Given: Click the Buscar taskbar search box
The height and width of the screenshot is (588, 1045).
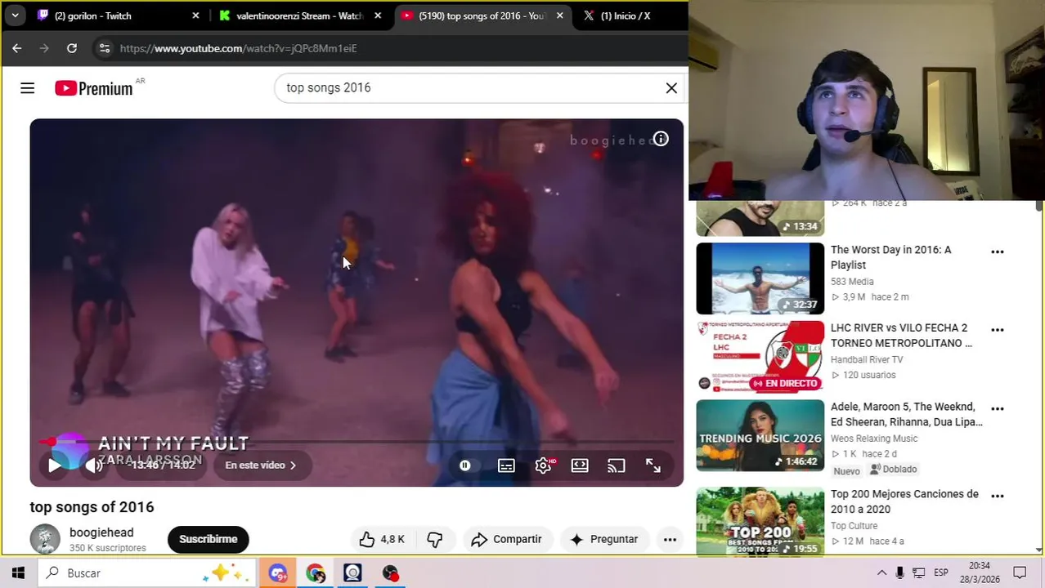Looking at the screenshot, I should (147, 573).
